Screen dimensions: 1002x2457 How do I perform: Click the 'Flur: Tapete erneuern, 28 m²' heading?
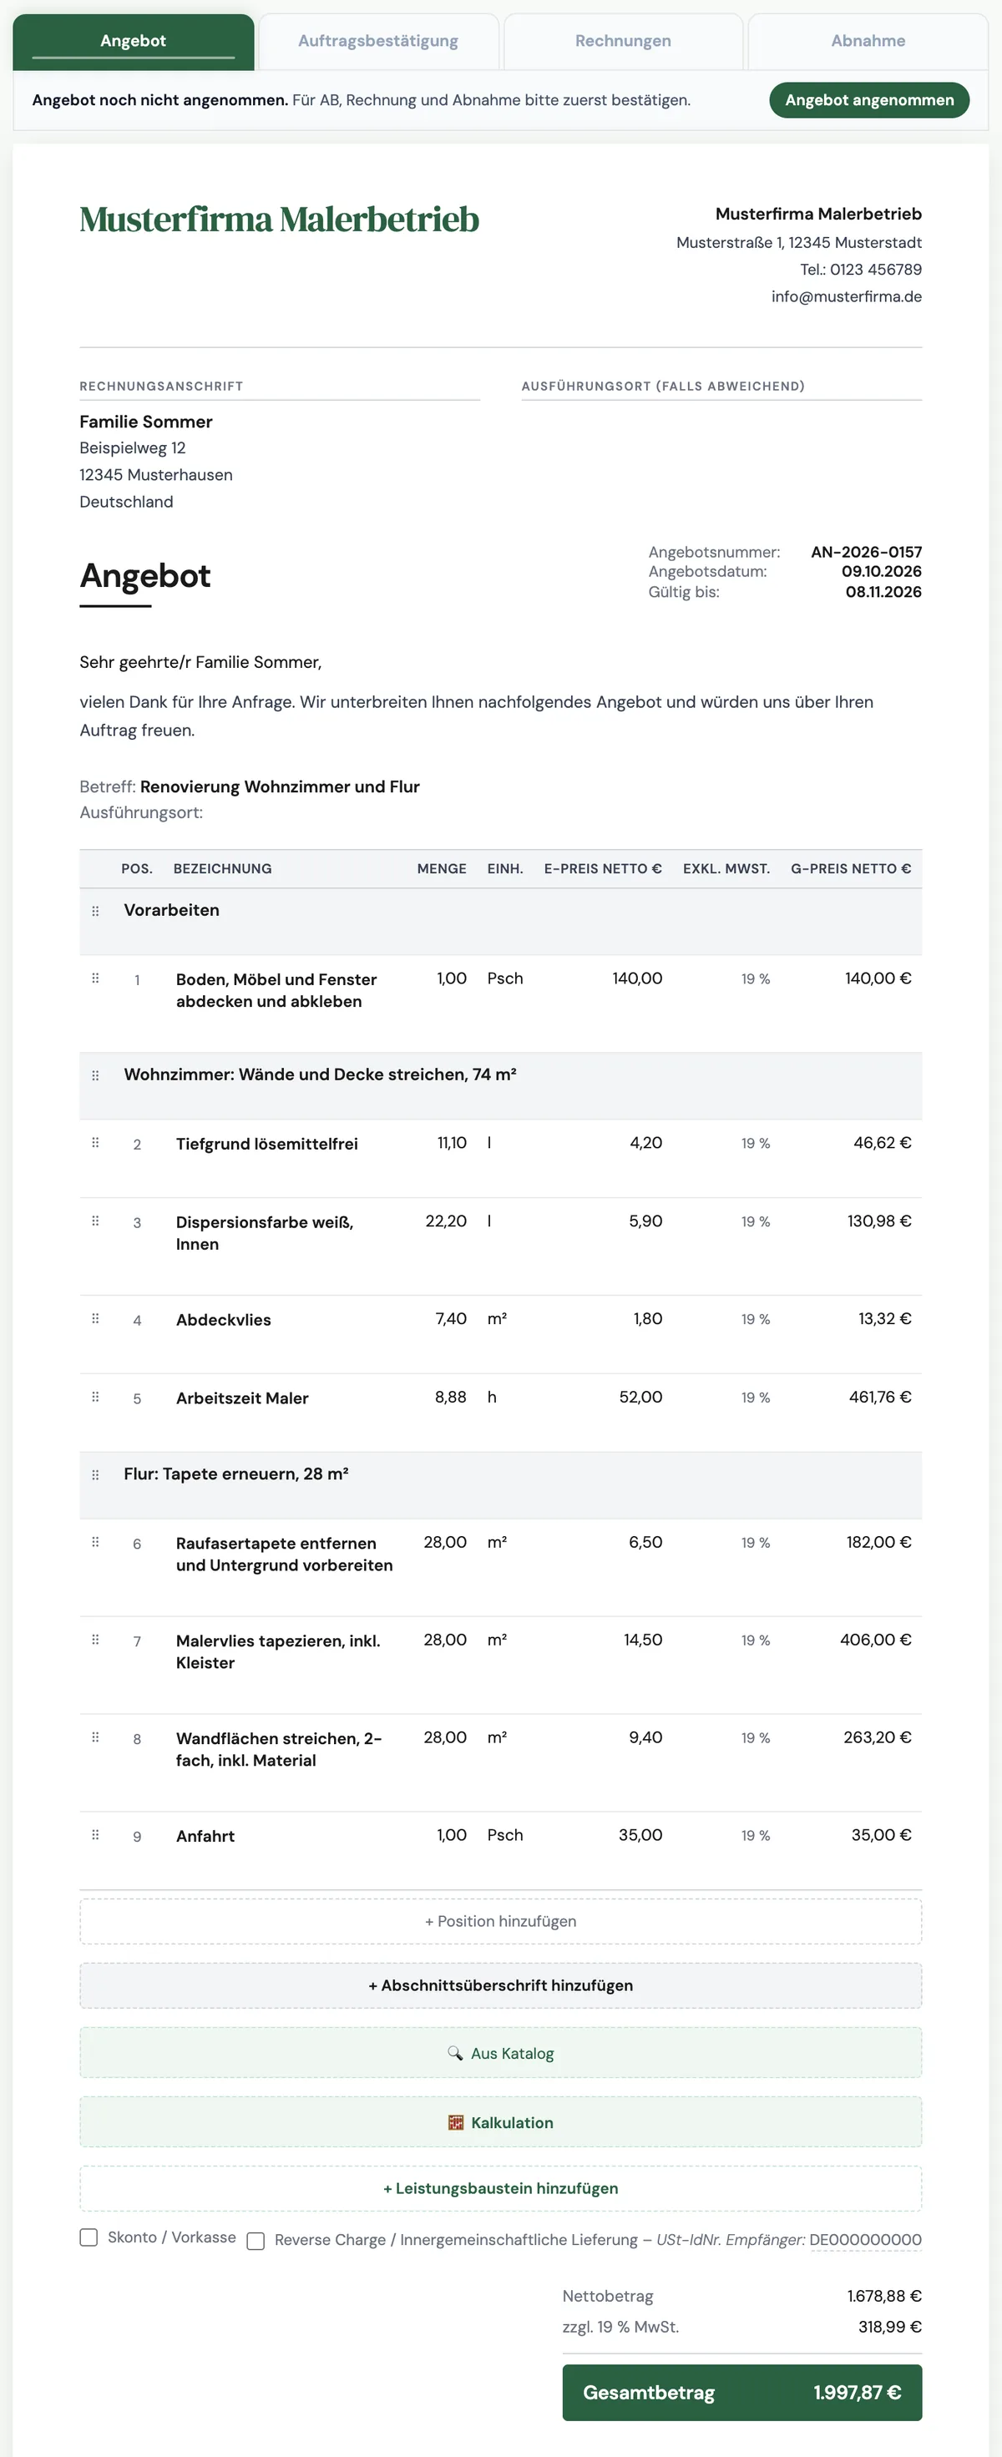click(x=236, y=1474)
